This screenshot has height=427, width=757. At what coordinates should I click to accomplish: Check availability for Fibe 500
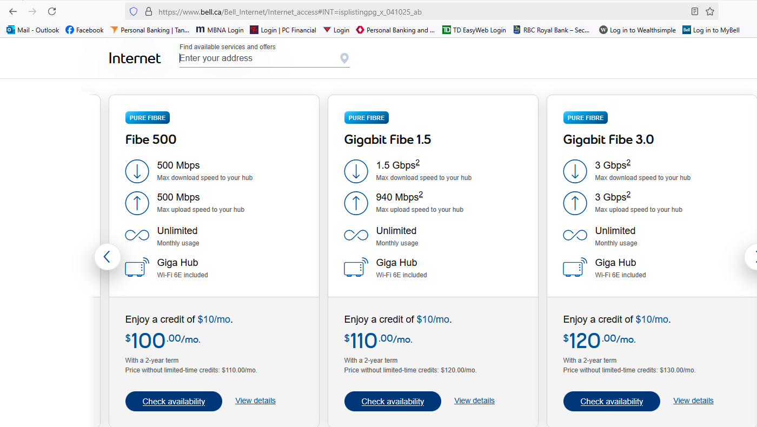tap(174, 401)
